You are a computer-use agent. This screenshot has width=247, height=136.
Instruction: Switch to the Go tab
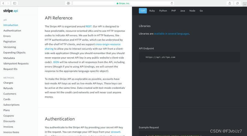(x=201, y=11)
